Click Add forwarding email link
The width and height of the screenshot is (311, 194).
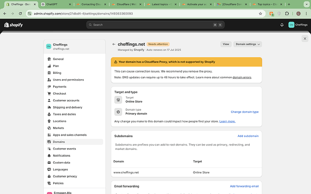(244, 186)
